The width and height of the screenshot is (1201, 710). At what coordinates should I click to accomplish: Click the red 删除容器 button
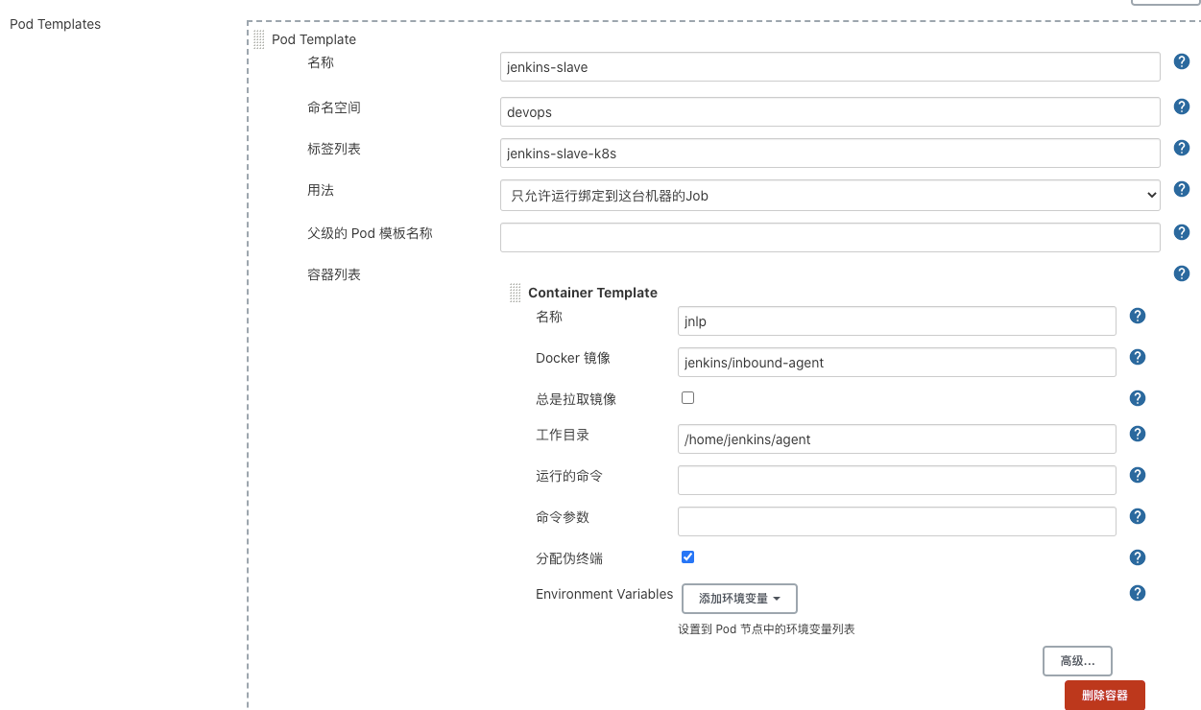[x=1104, y=696]
